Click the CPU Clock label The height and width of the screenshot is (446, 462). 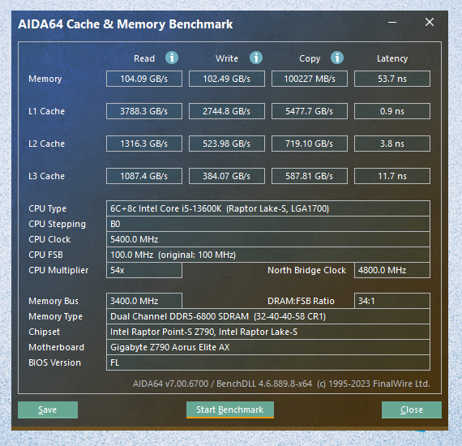(49, 239)
